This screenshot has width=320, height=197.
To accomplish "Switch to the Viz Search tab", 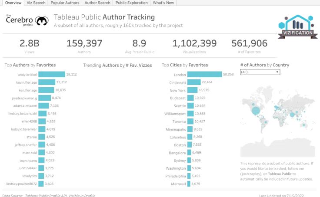I will tap(36, 3).
